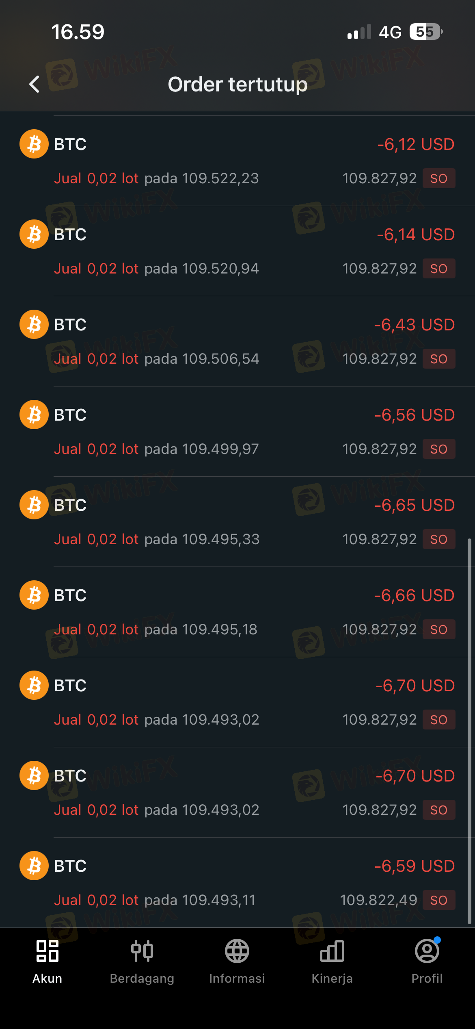Tap the Bitcoin icon of the -6,59 USD order
The image size is (475, 1029).
tap(34, 866)
